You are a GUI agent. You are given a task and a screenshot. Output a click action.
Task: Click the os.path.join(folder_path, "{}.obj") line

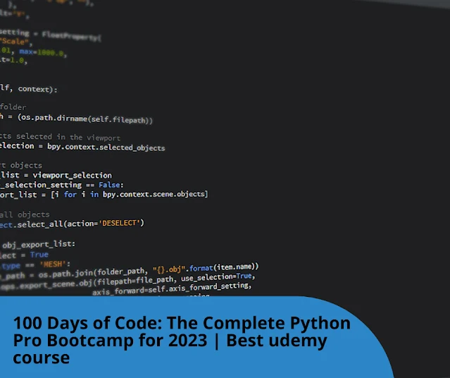[x=130, y=272]
